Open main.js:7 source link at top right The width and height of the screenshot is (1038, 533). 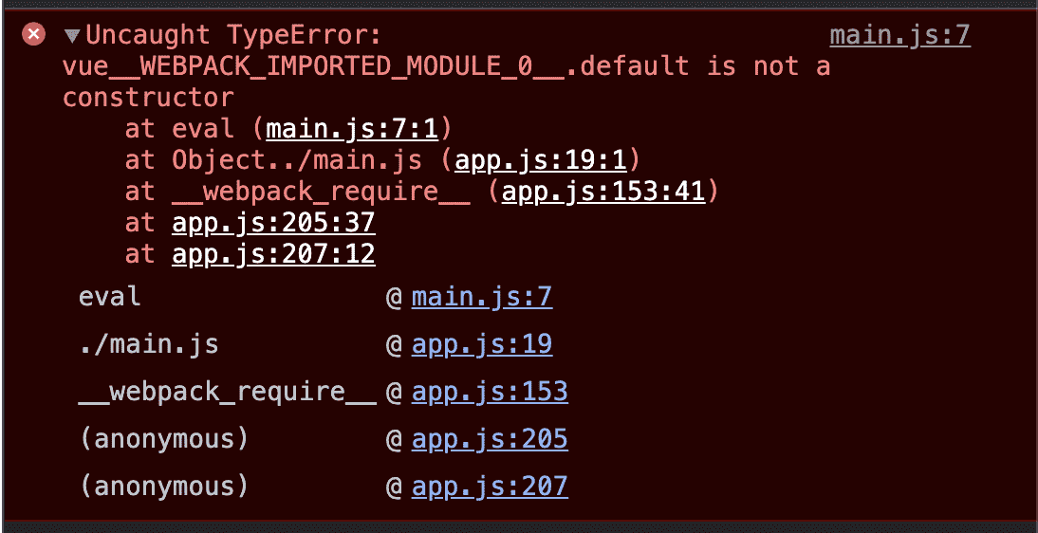899,35
